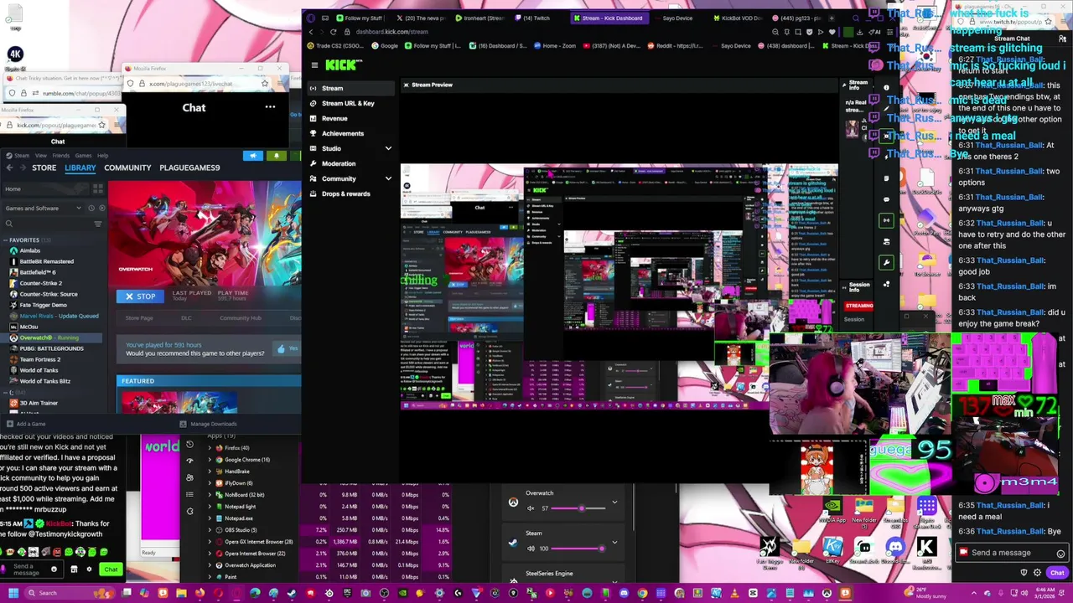Mute Overwatch in the volume mixer
The width and height of the screenshot is (1073, 603).
coord(531,508)
